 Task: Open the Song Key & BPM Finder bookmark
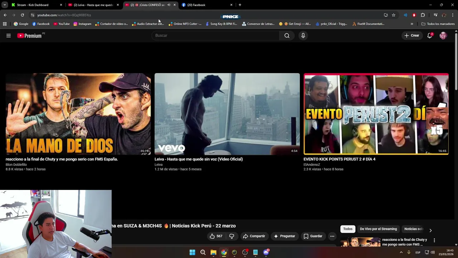coord(221,24)
